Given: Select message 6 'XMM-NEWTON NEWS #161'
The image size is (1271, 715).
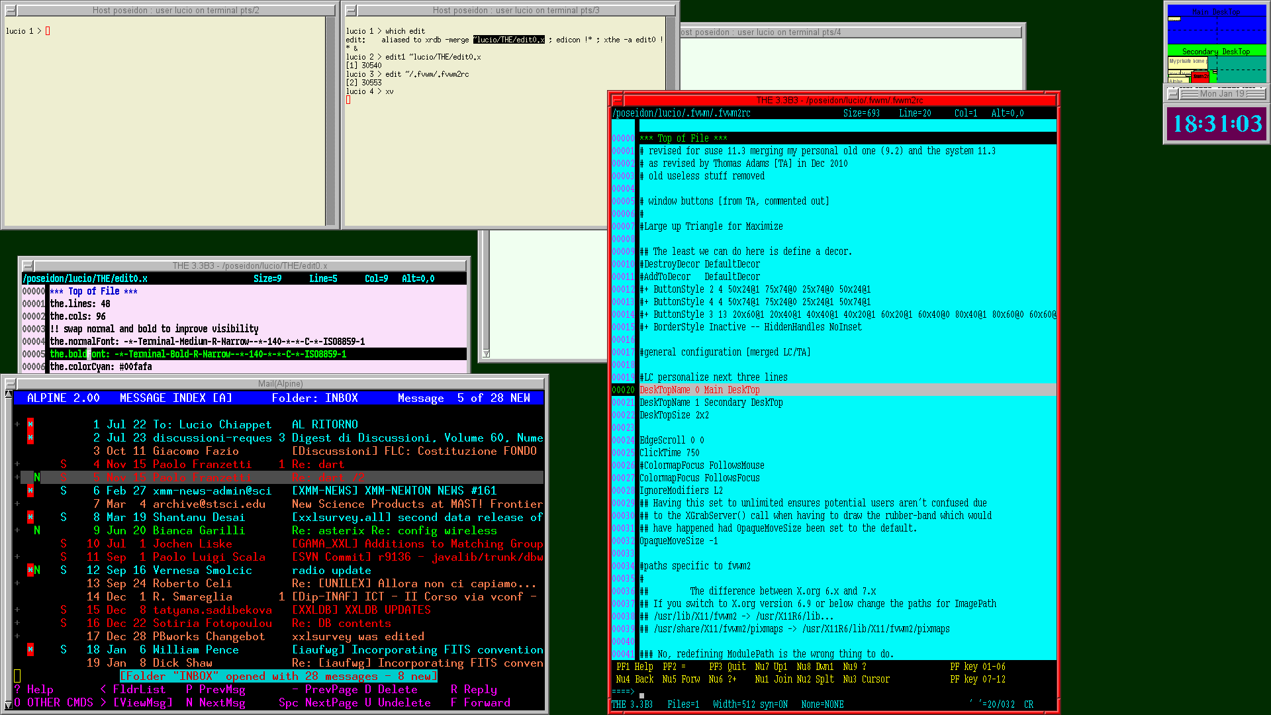Looking at the screenshot, I should (x=279, y=491).
